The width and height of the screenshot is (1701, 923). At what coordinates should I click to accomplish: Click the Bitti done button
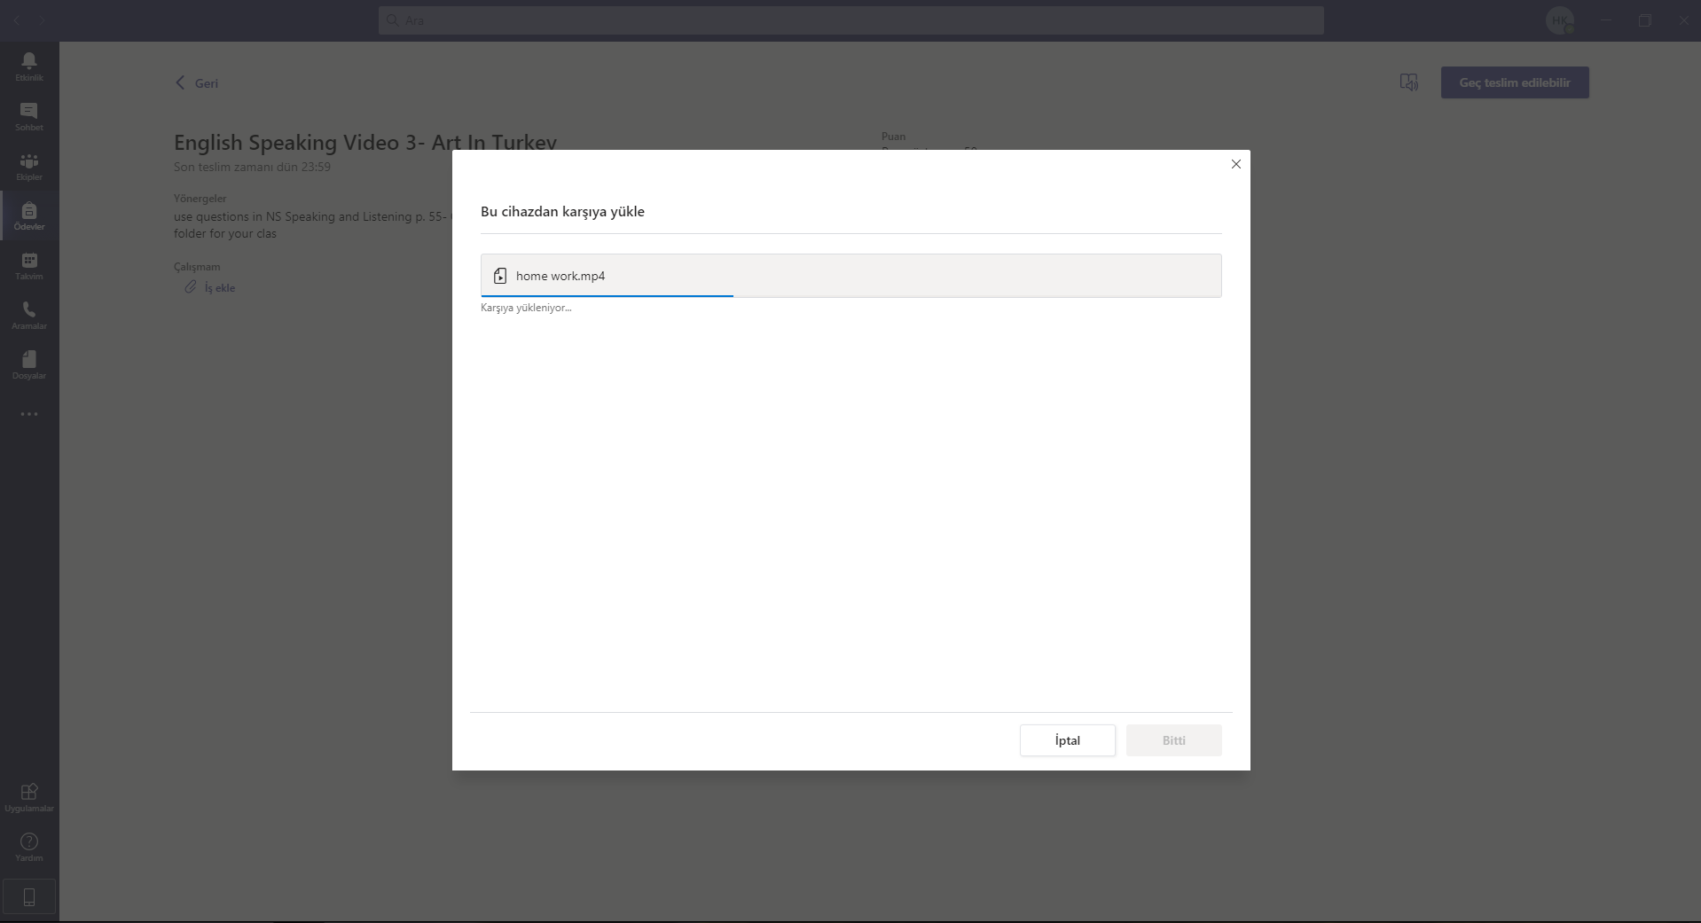(x=1174, y=740)
